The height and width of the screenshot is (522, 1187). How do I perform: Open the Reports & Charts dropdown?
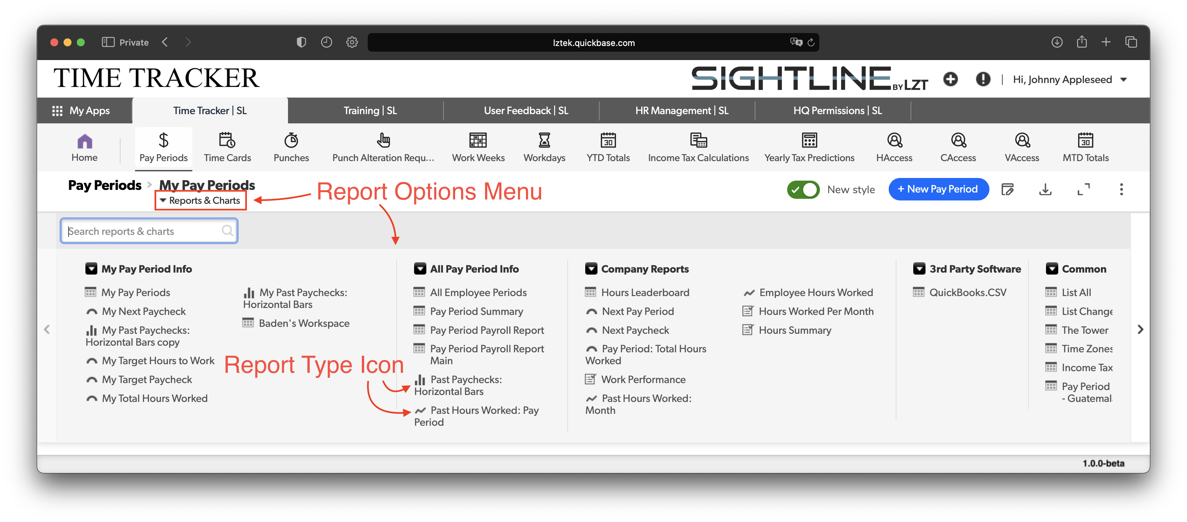point(201,201)
